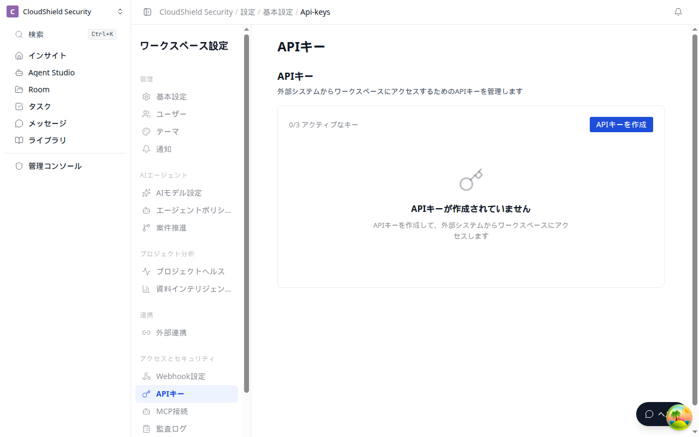Click the ワークスペース設定 heading
Image resolution: width=699 pixels, height=437 pixels.
point(184,46)
